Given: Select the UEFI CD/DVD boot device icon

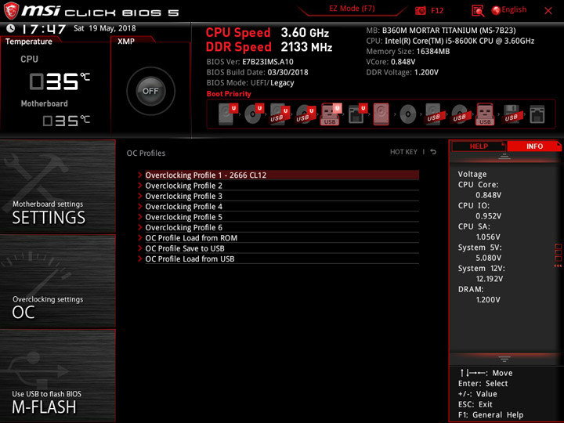Looking at the screenshot, I should tap(254, 114).
